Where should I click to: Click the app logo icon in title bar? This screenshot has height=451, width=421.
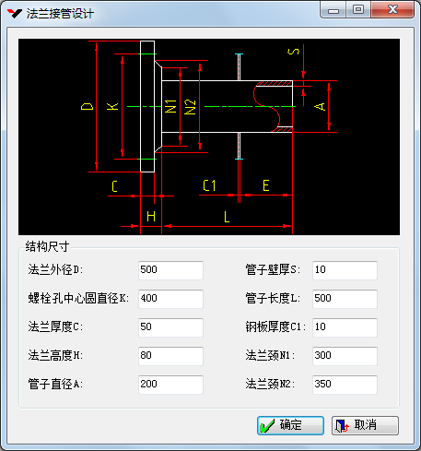(15, 13)
